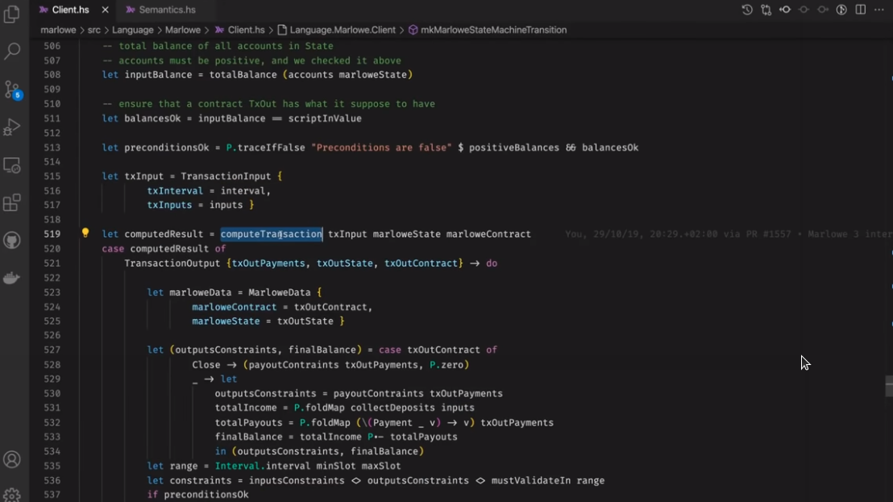Toggle file blame annotations circle icon

(x=841, y=10)
